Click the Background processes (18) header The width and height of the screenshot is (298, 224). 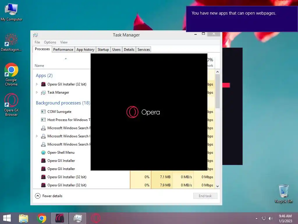(x=63, y=103)
